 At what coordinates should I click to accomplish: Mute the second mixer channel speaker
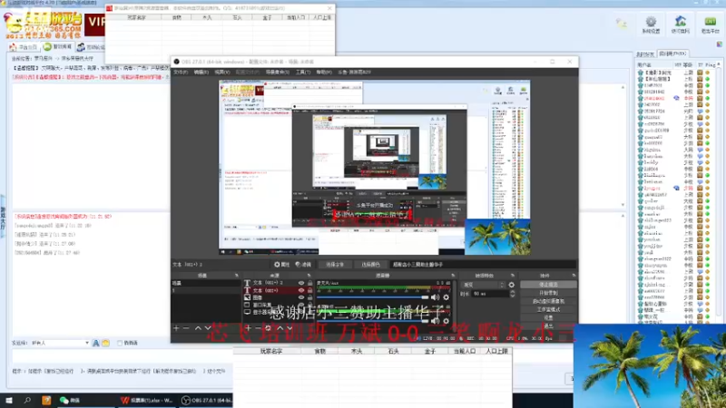pyautogui.click(x=436, y=320)
